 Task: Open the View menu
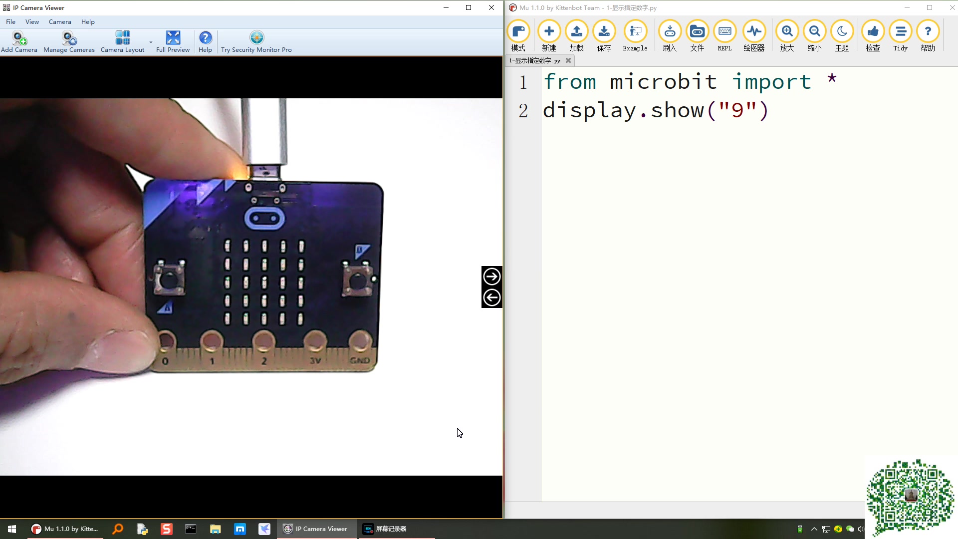[32, 22]
